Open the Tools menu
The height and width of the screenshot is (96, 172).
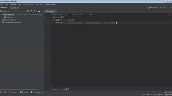(x=37, y=4)
